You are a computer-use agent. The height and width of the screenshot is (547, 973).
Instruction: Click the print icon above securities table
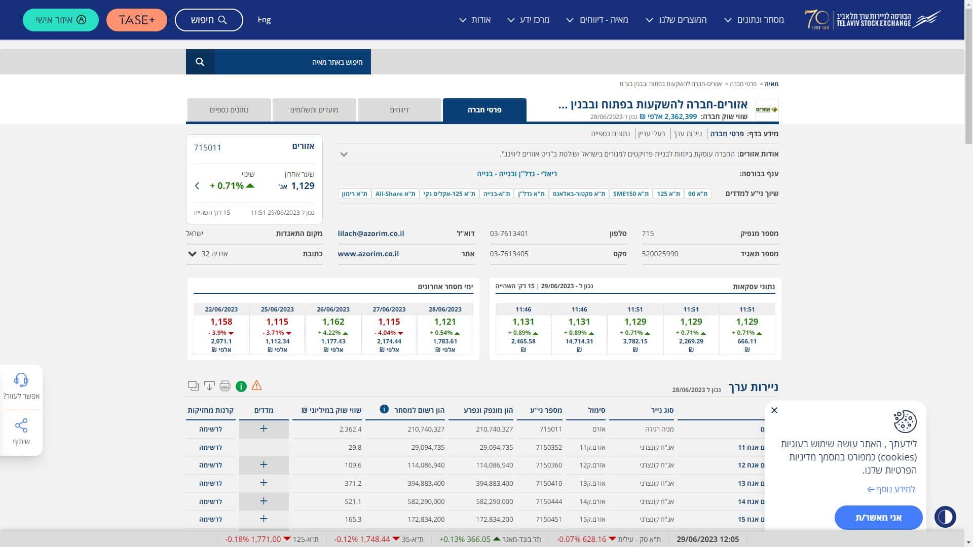click(x=225, y=386)
